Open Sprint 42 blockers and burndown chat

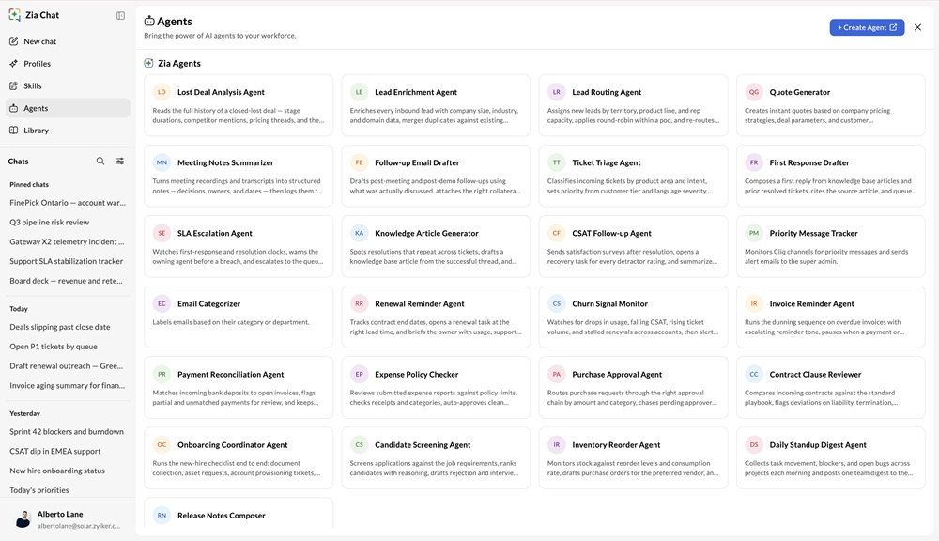[68, 431]
